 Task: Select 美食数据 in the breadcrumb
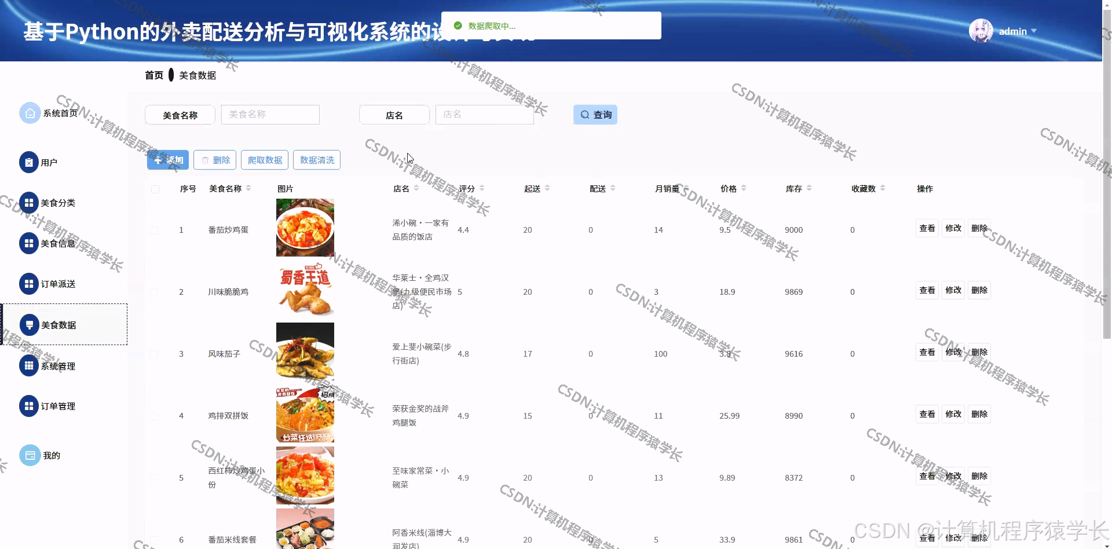(196, 75)
